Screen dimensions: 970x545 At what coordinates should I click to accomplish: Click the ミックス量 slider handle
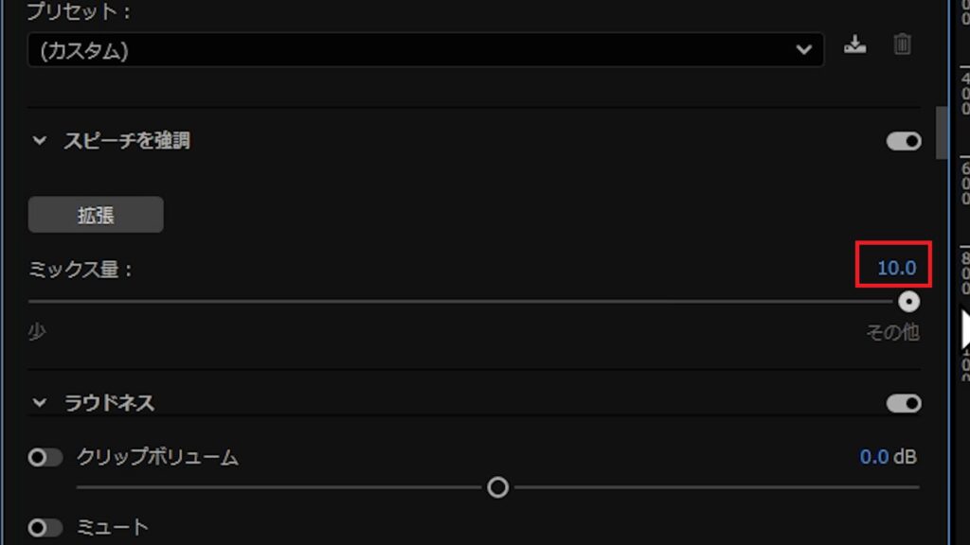908,302
